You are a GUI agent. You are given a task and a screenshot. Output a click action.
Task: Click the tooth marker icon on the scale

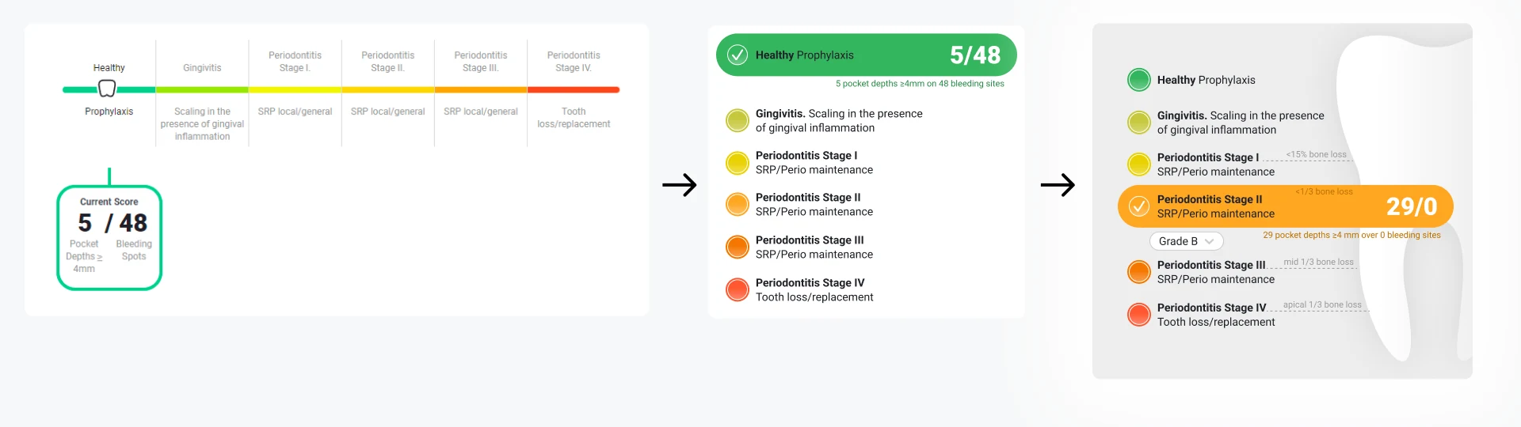[x=107, y=89]
